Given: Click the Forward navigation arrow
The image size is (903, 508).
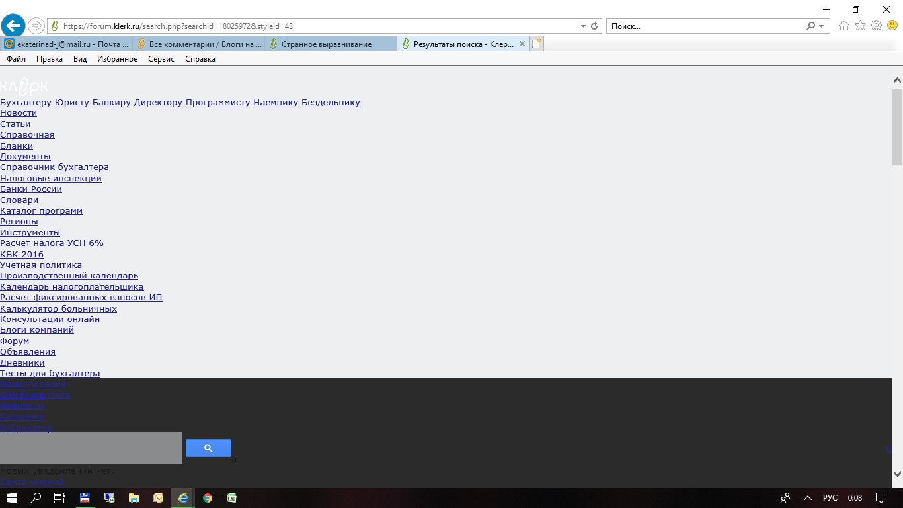Looking at the screenshot, I should (36, 26).
